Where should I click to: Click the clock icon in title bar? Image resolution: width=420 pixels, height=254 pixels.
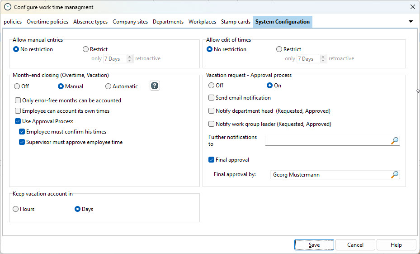pyautogui.click(x=7, y=7)
